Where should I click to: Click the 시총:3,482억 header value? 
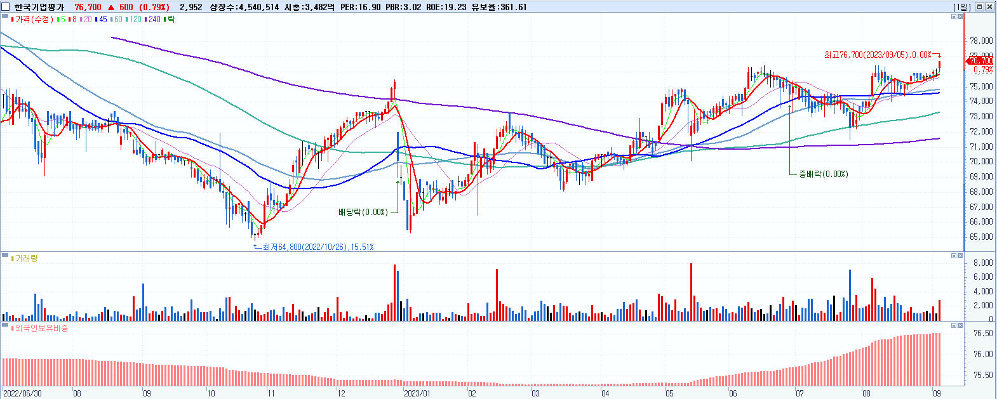pyautogui.click(x=309, y=7)
